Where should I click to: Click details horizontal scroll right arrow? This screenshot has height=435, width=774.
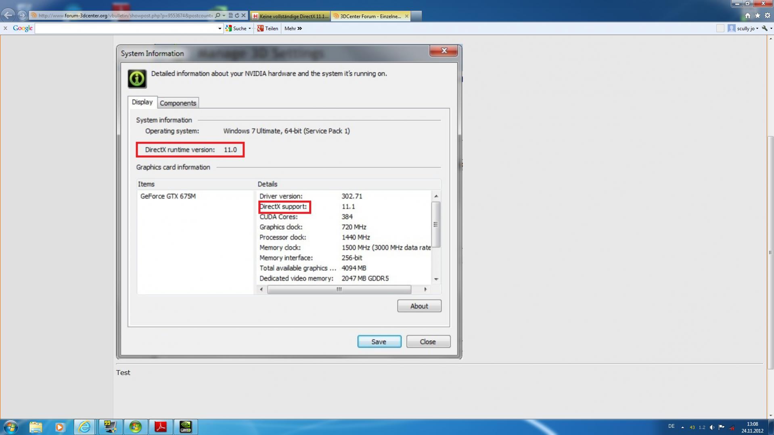425,289
